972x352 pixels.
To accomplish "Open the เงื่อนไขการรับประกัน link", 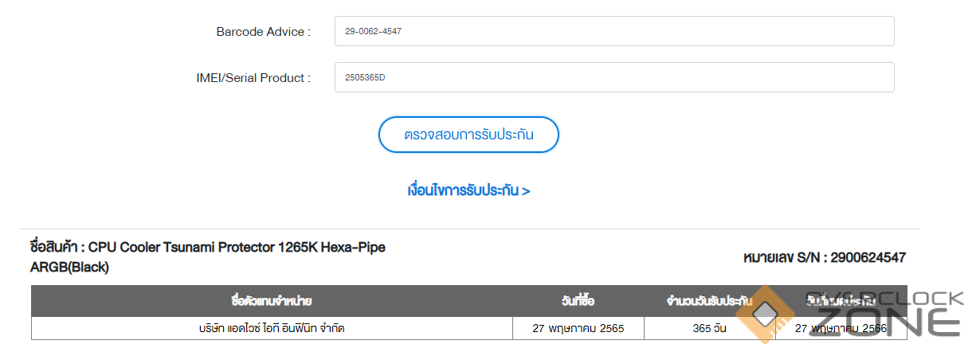I will [x=468, y=191].
